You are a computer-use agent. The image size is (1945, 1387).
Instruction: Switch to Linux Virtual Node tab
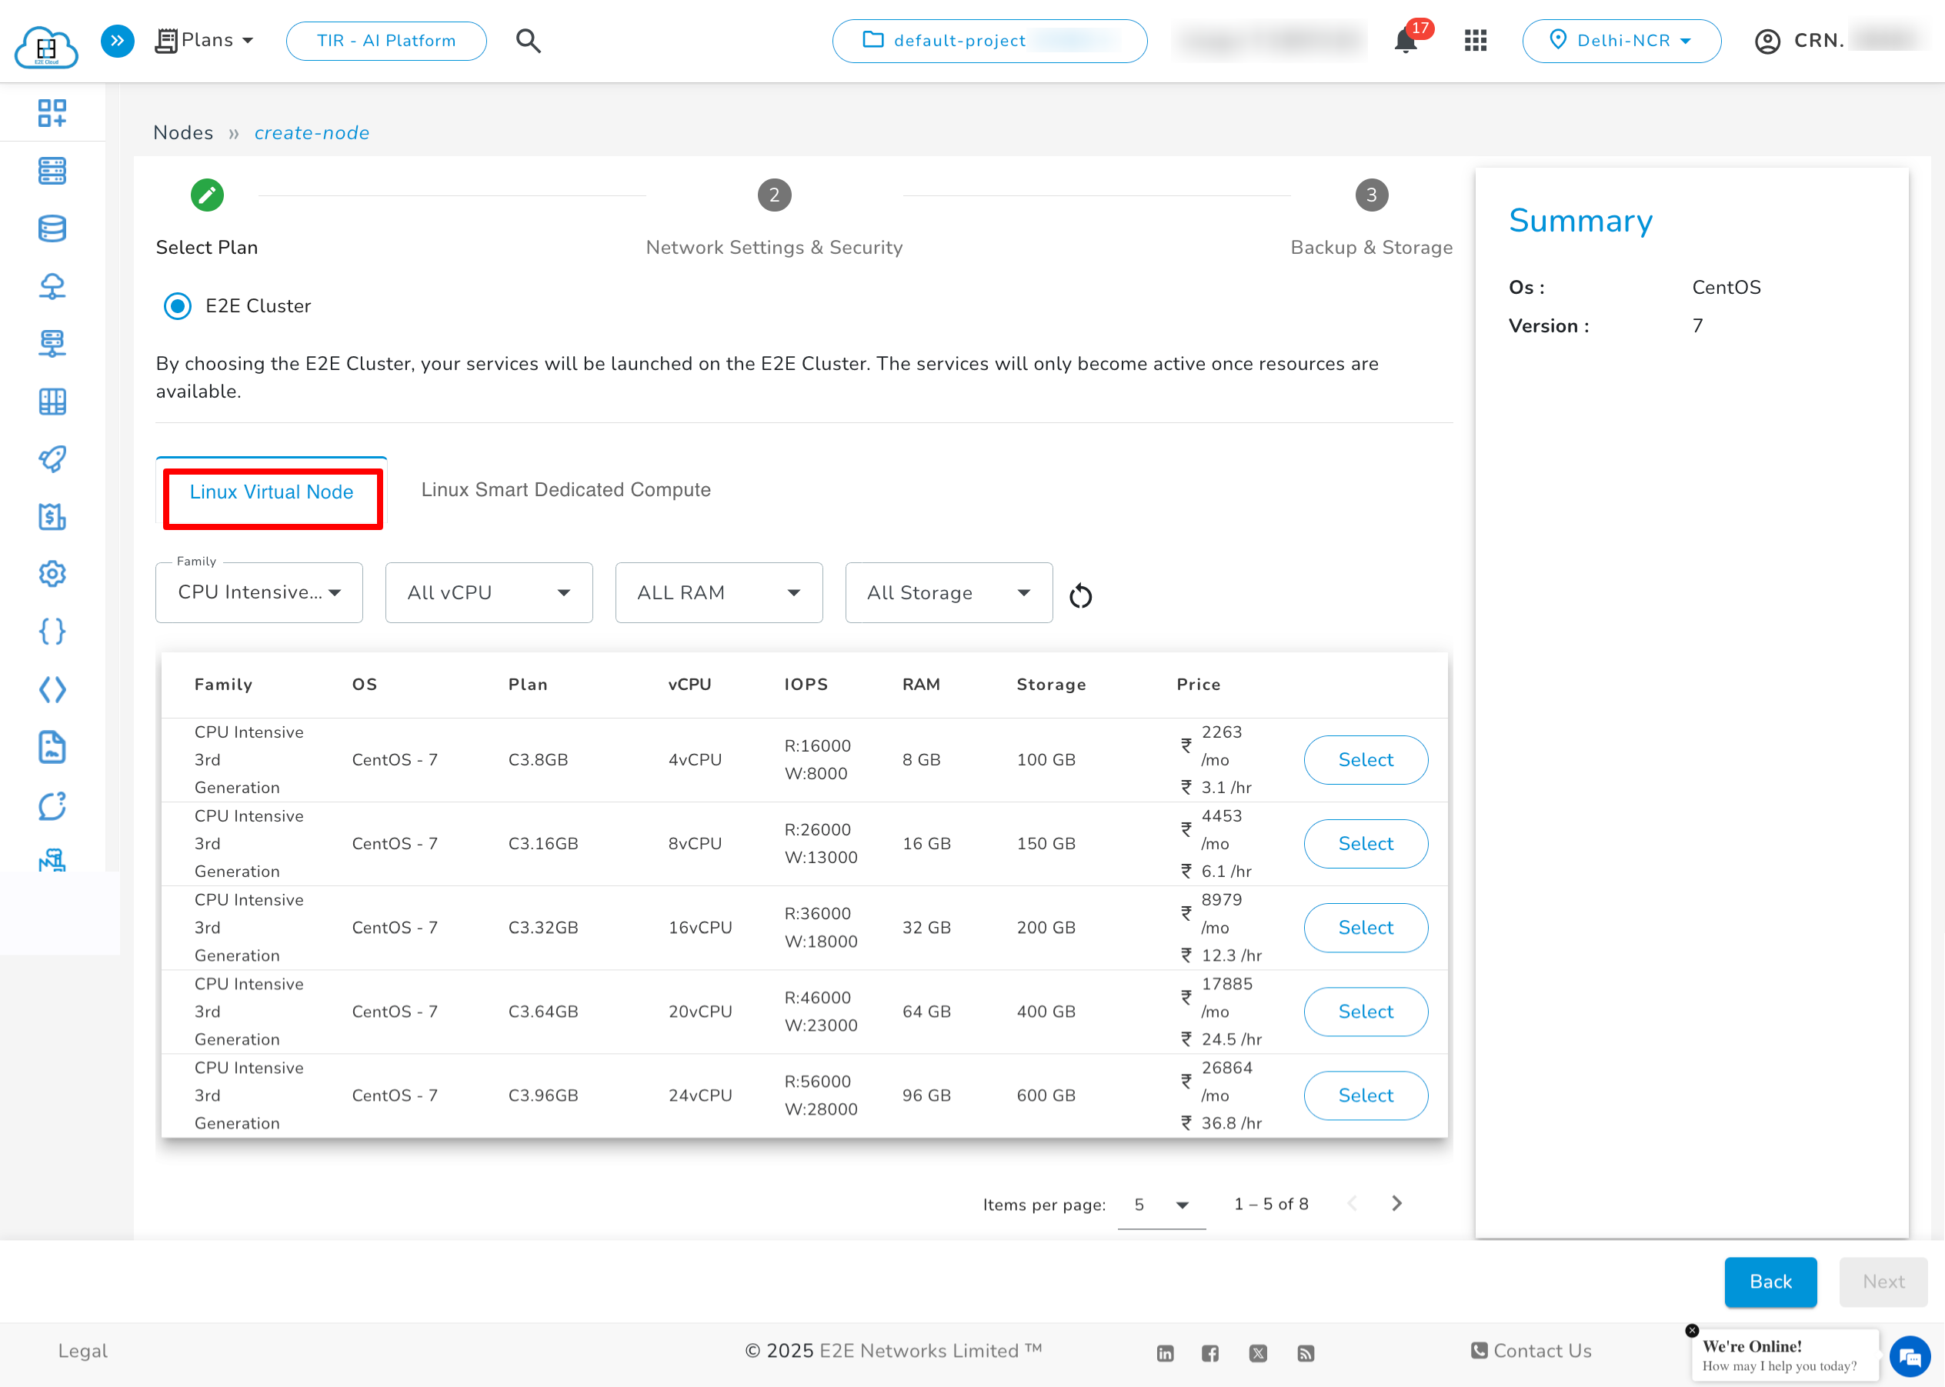pos(272,493)
